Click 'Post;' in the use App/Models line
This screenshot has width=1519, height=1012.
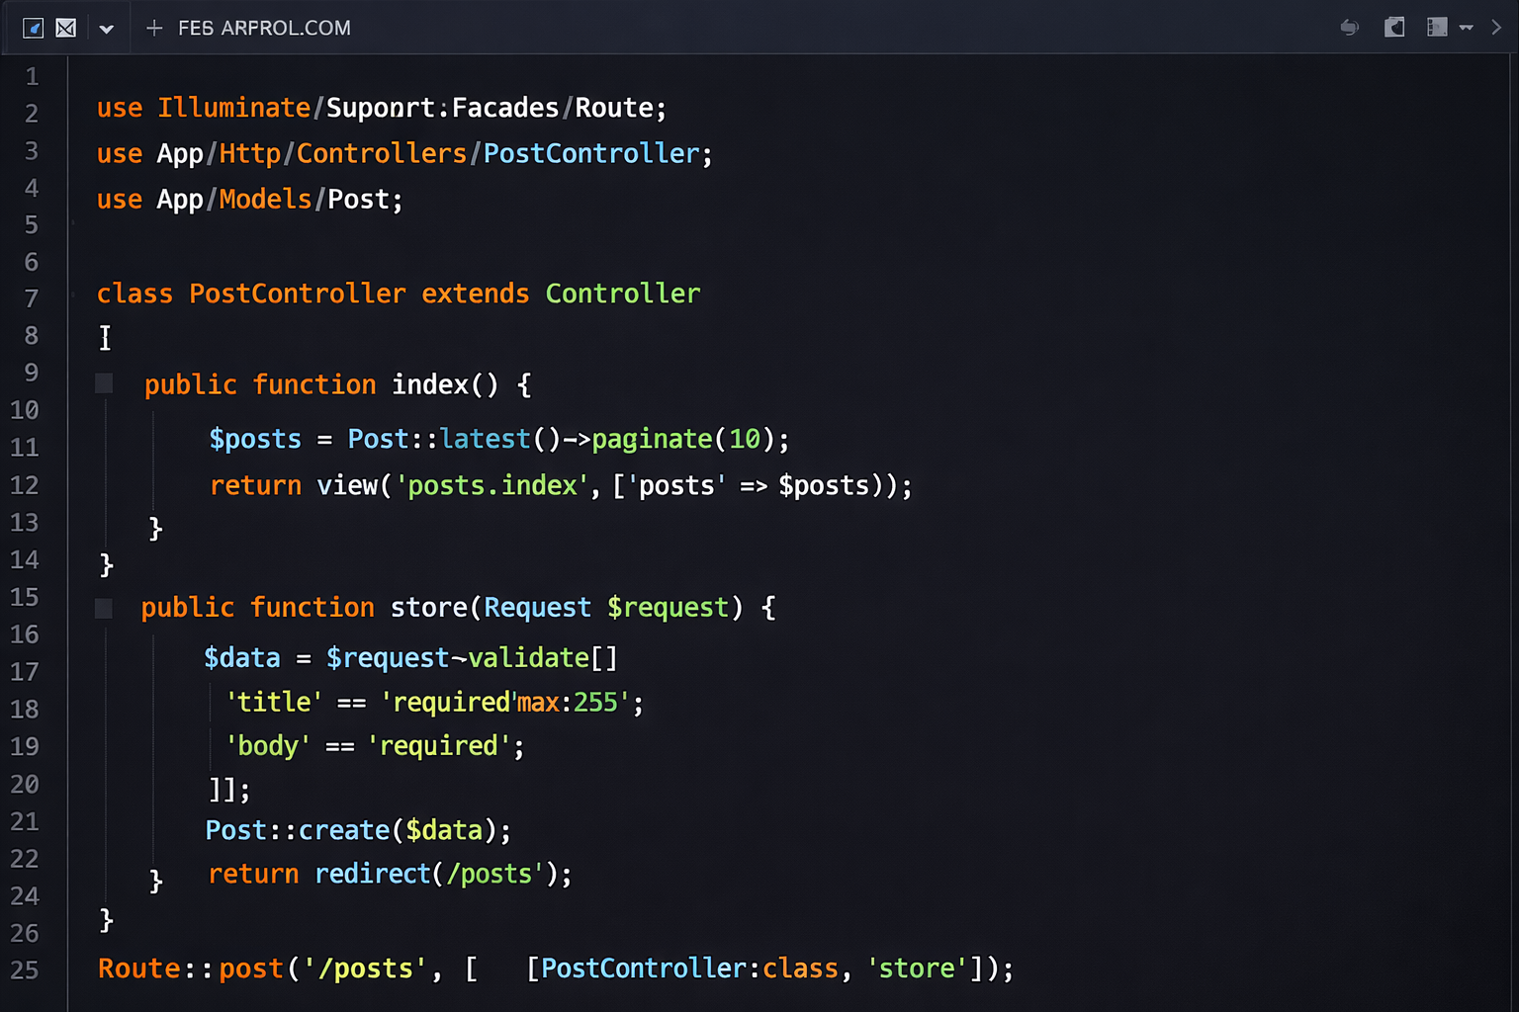365,200
